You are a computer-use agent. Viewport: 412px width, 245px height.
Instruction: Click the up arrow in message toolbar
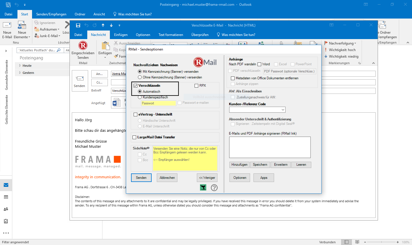(103, 25)
